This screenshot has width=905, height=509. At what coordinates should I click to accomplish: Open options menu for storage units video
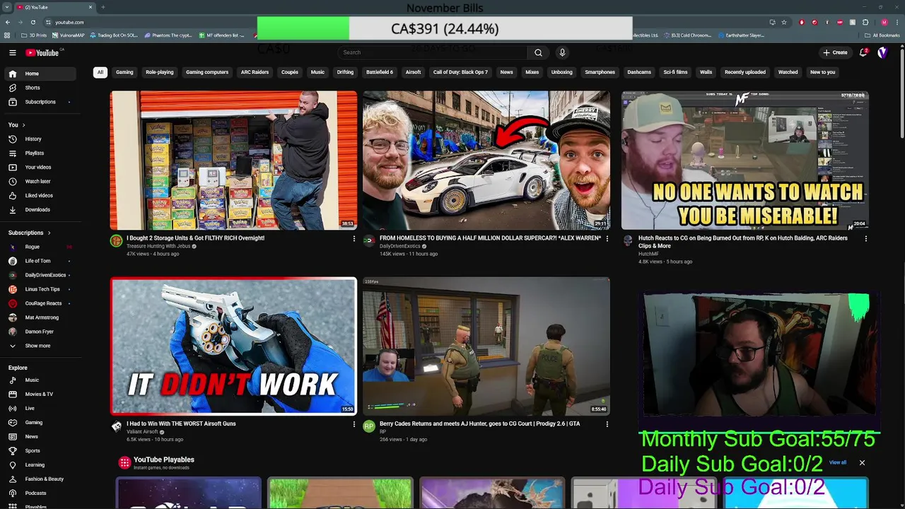pyautogui.click(x=354, y=239)
